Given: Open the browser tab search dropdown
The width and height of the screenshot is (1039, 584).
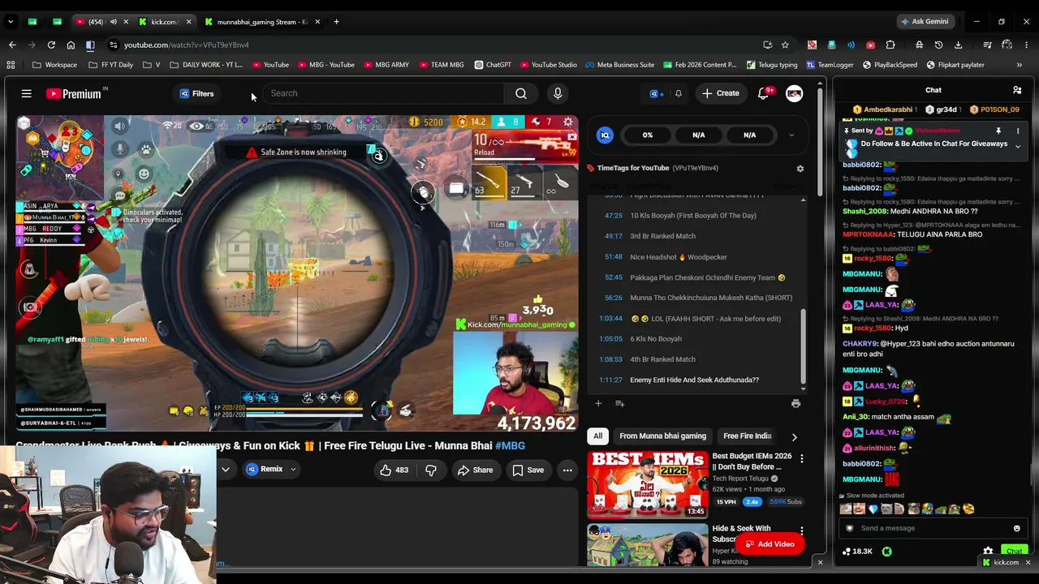Looking at the screenshot, I should [x=11, y=22].
